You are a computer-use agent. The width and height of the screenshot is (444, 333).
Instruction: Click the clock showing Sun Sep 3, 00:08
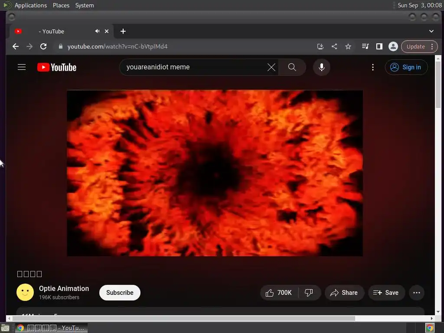tap(420, 5)
